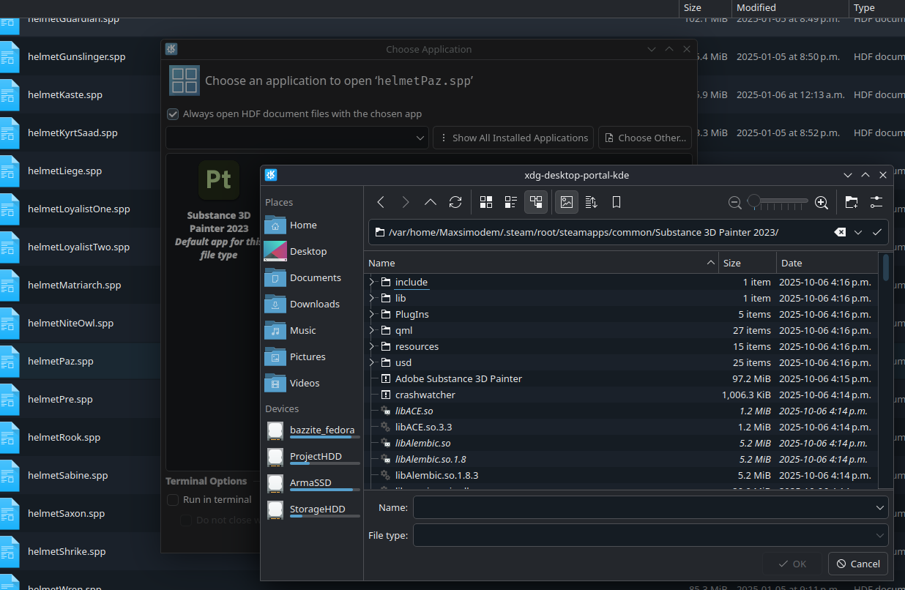
Task: Click the Name text field
Action: 650,507
